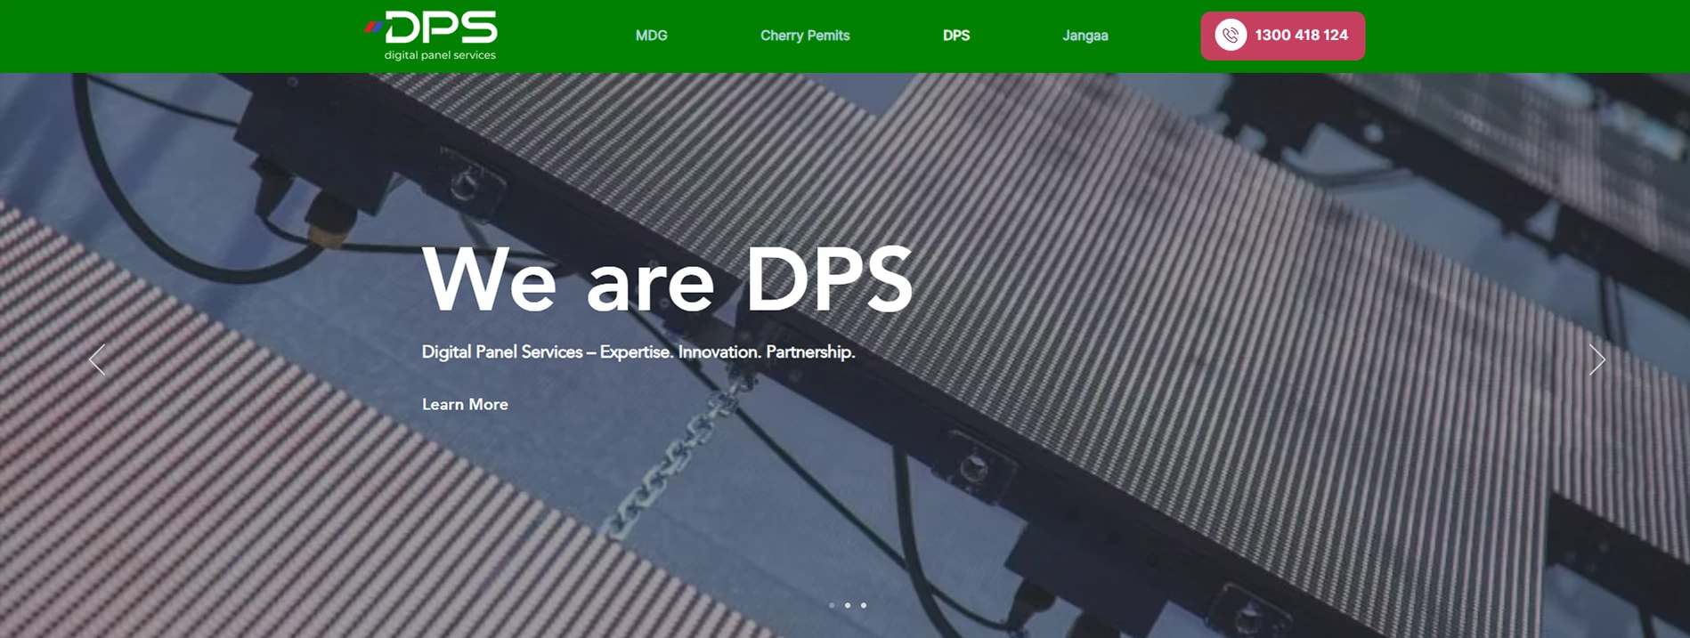Select the first carousel dot
The image size is (1690, 638).
tap(832, 605)
